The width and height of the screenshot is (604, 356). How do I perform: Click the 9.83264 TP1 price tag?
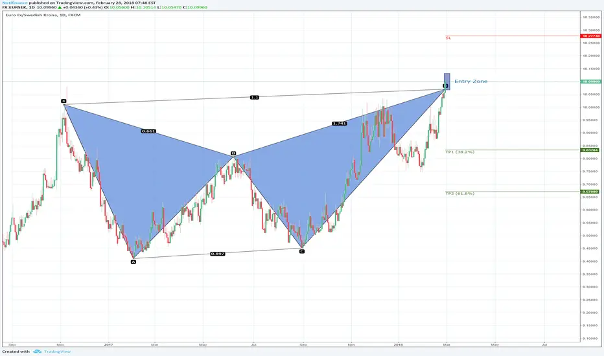[590, 150]
